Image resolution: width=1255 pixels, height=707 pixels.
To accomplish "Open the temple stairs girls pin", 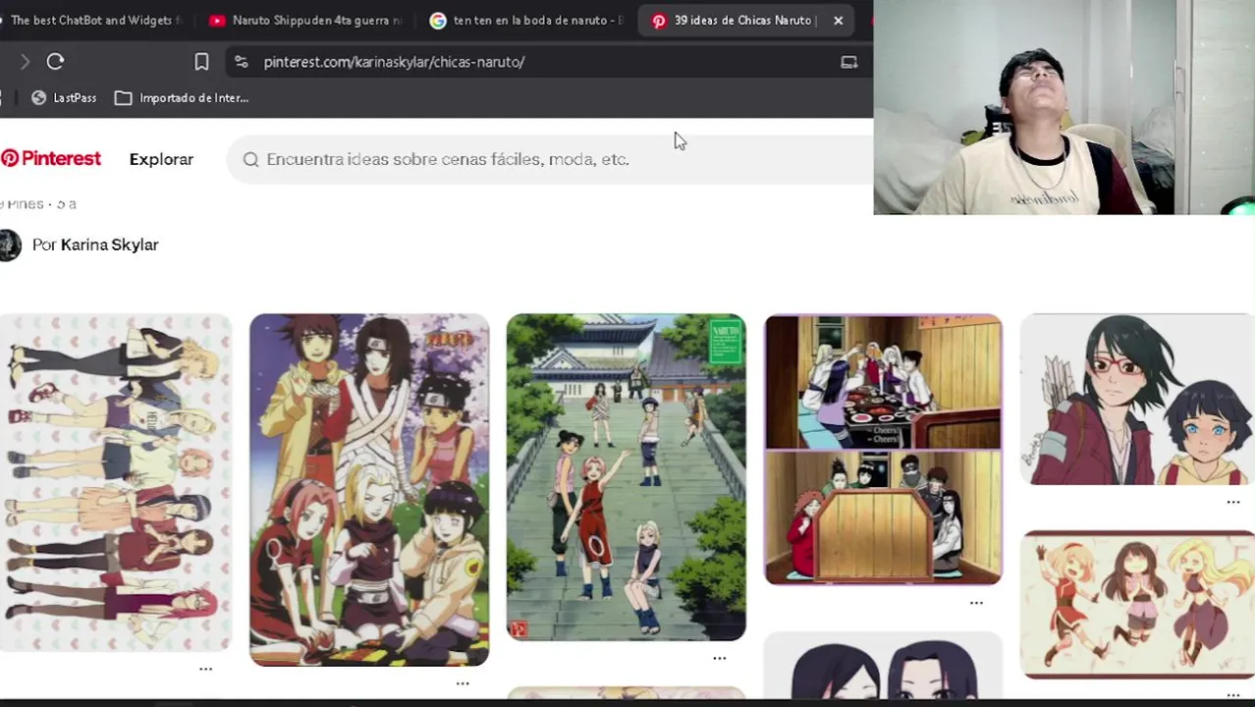I will coord(627,477).
